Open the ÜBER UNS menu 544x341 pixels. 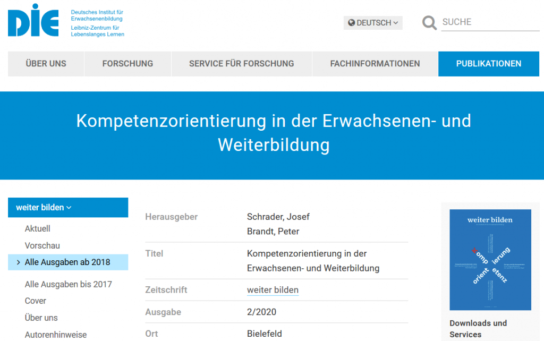coord(46,64)
